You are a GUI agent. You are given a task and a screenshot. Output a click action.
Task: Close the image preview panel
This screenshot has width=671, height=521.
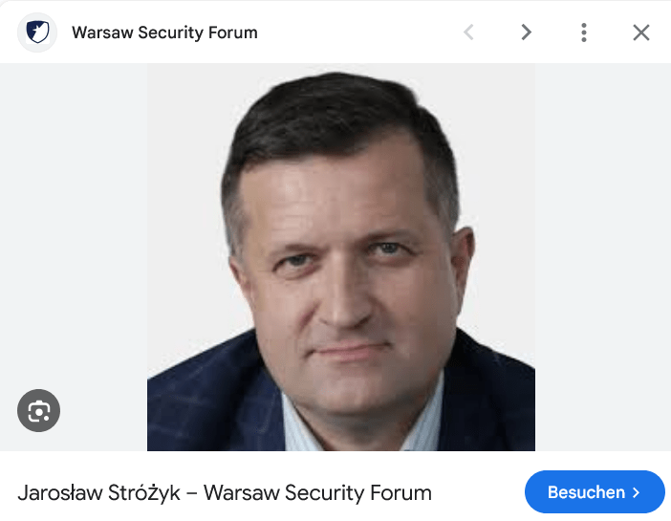[641, 33]
